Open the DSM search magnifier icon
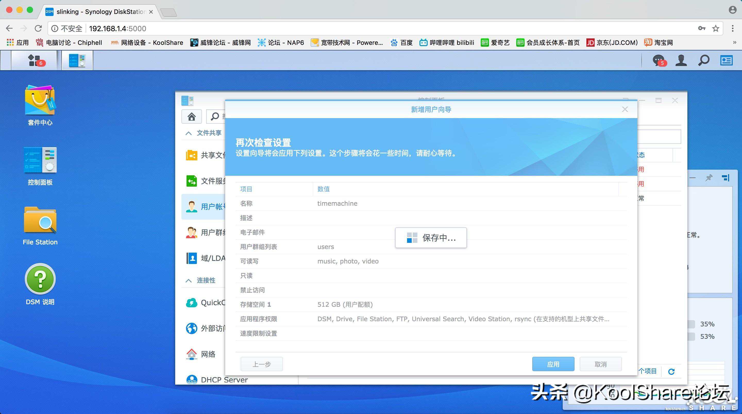The height and width of the screenshot is (414, 742). [x=703, y=61]
